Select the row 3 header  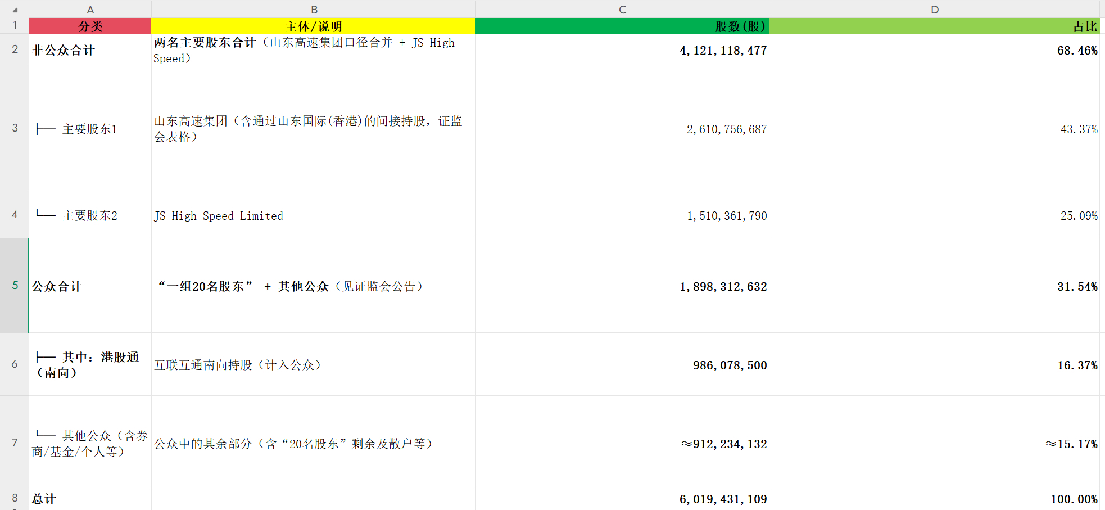15,128
